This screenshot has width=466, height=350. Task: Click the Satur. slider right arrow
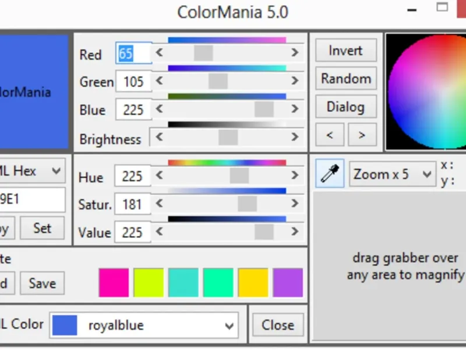[295, 204]
